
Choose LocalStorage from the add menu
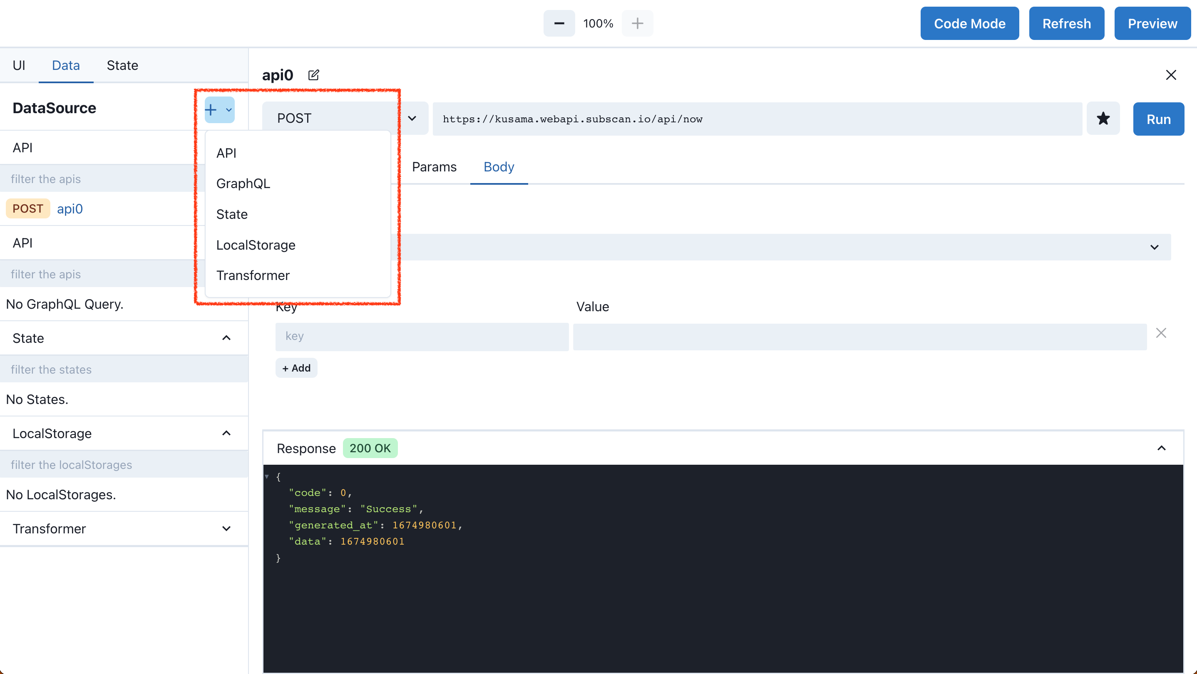[298, 245]
